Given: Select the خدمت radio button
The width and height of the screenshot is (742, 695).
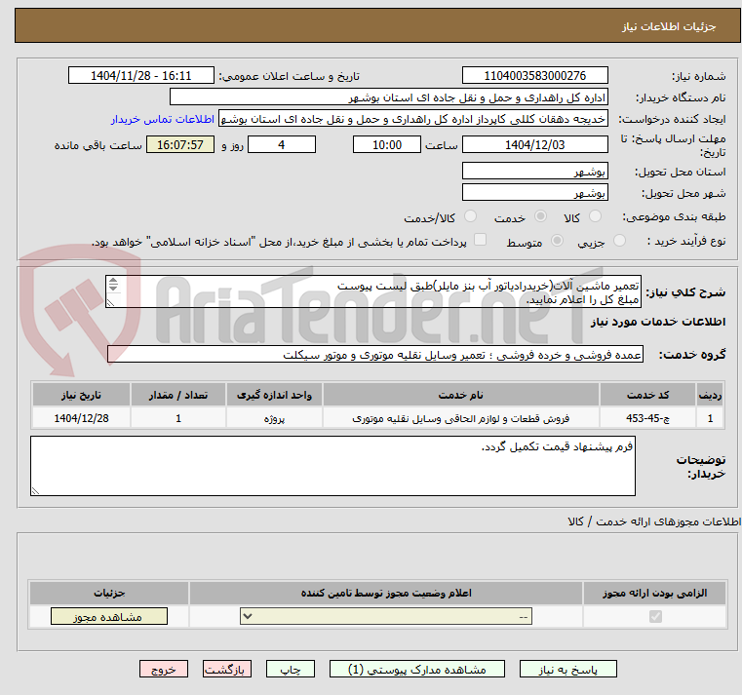Looking at the screenshot, I should [x=540, y=216].
